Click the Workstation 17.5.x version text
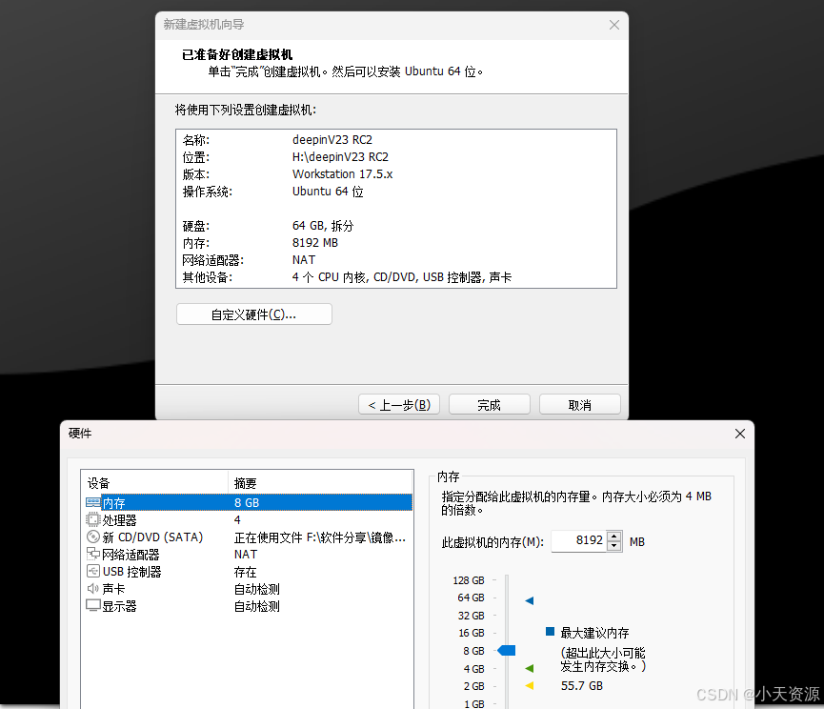This screenshot has width=824, height=709. [343, 174]
